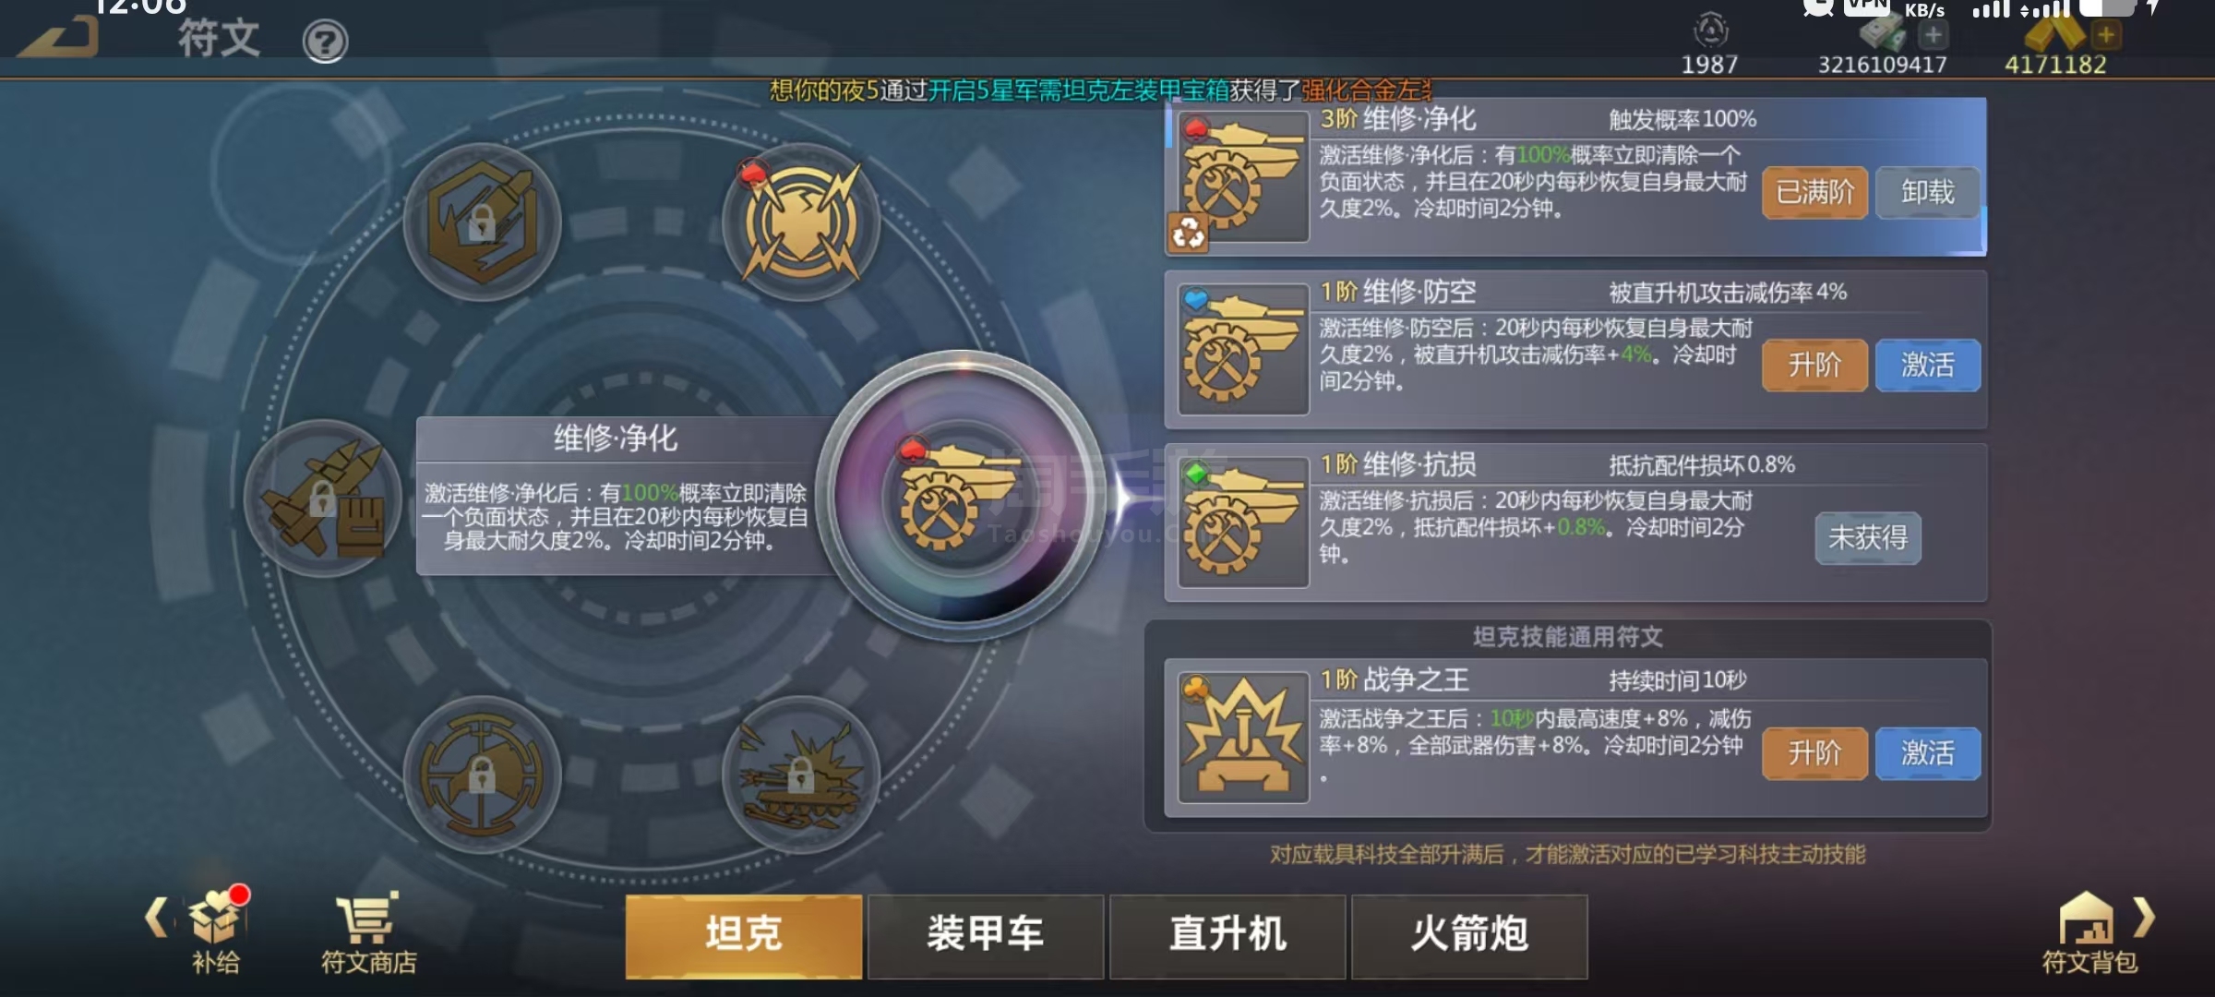Click the plus next to cash amount

[1933, 35]
